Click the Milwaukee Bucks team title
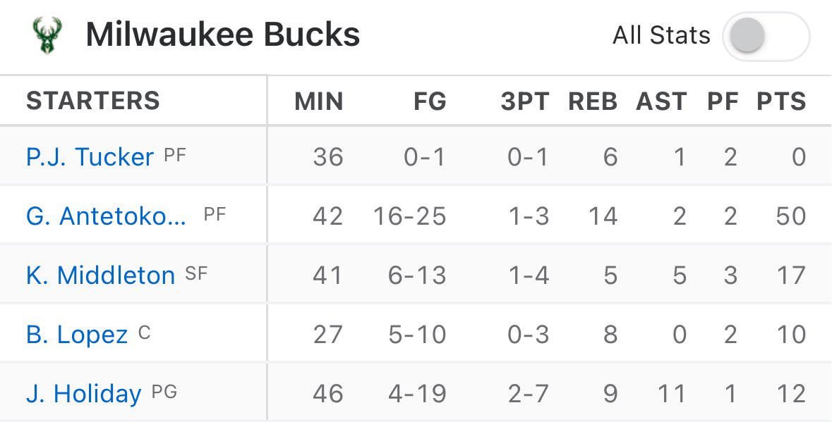This screenshot has height=422, width=832. pyautogui.click(x=222, y=35)
